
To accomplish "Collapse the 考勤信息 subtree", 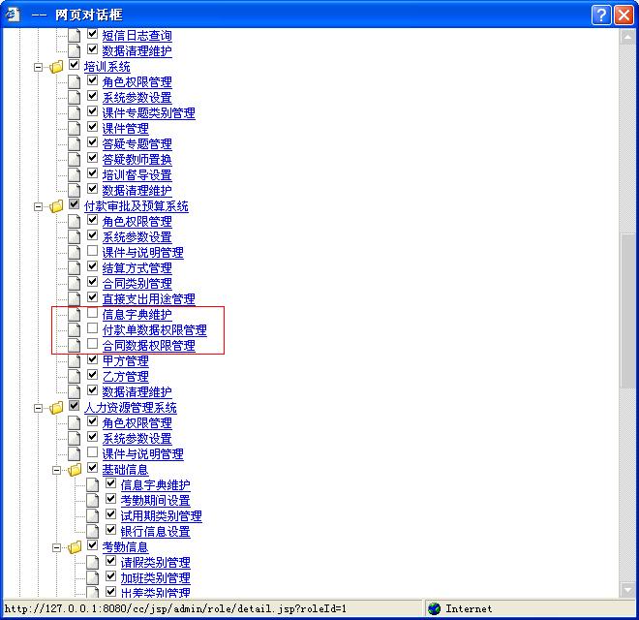I will (56, 547).
